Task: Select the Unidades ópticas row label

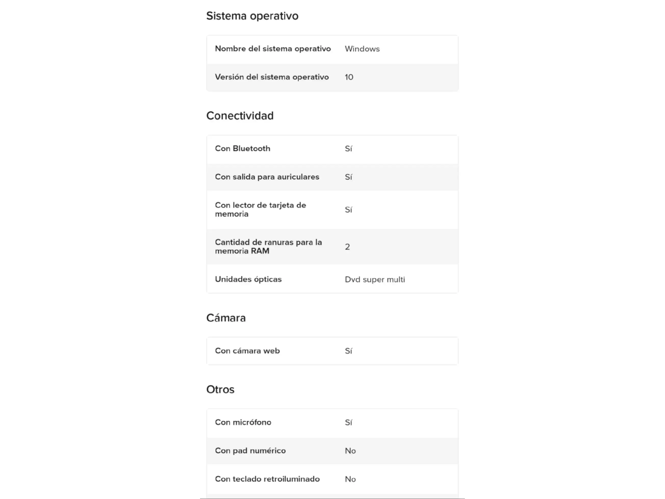Action: (248, 279)
